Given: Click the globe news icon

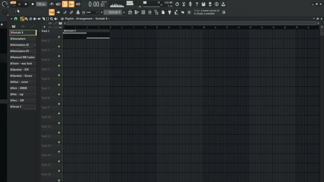Looking at the screenshot, I should (224, 12).
